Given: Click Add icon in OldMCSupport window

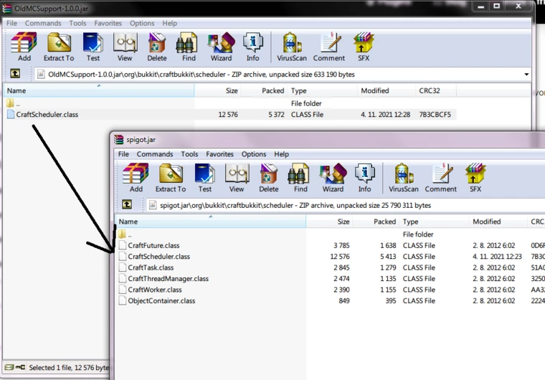Looking at the screenshot, I should coord(24,47).
